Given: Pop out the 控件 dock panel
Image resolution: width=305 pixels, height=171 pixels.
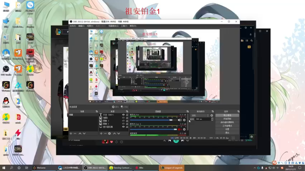Looking at the screenshot, I should (238, 111).
